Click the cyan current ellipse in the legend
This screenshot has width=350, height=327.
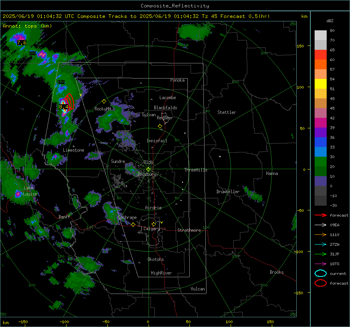[320, 273]
